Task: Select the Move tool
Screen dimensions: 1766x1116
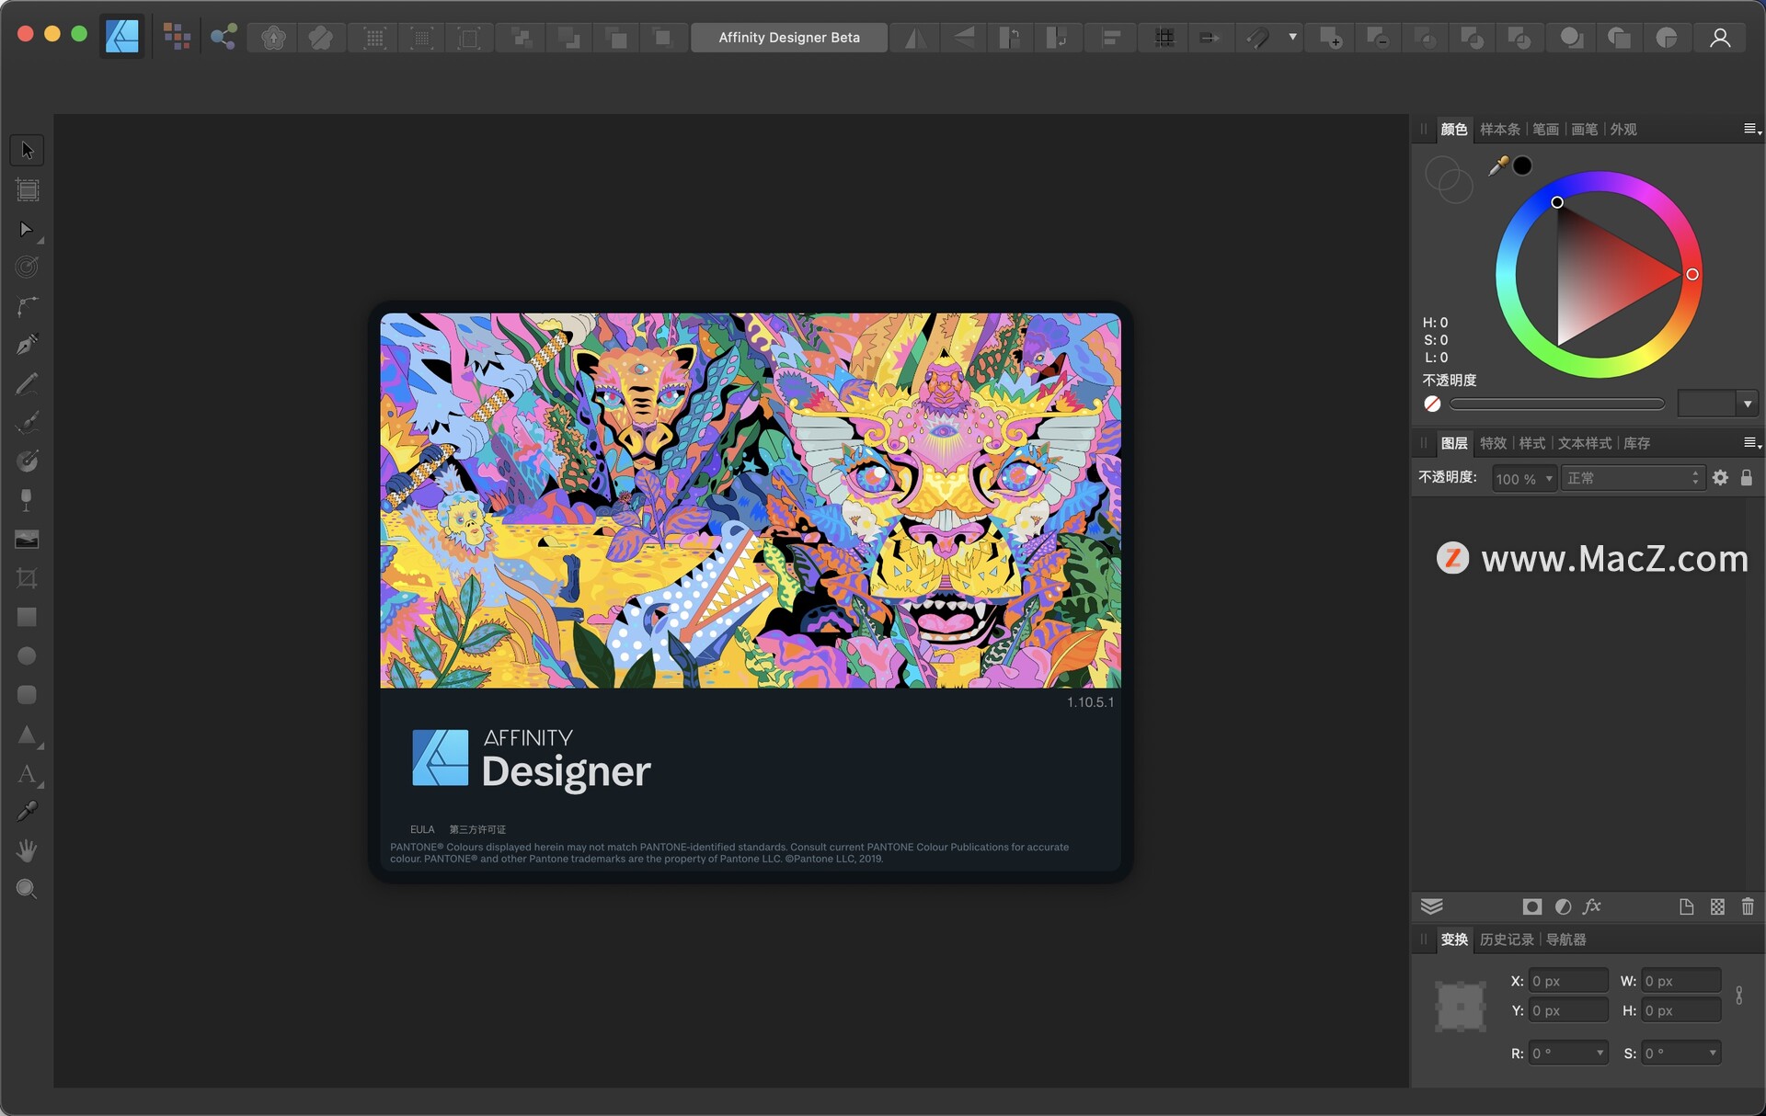Action: tap(27, 151)
